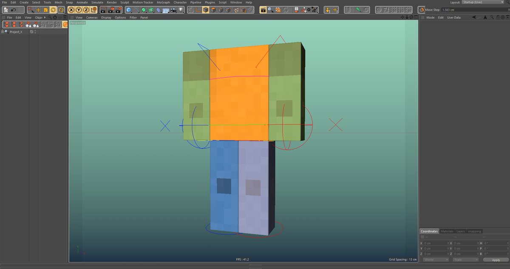Screen dimensions: 510x269
Task: Click the attribute manager back arrow
Action: [474, 17]
